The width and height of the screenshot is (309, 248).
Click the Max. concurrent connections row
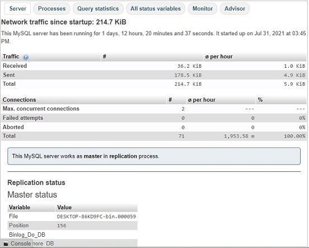pos(154,109)
